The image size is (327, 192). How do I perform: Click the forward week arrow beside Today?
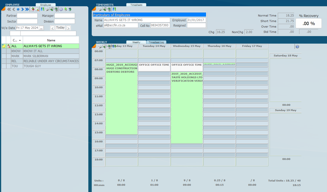[68, 28]
